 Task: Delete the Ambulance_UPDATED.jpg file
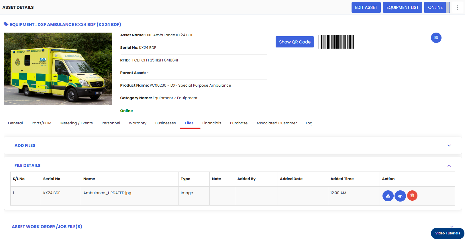[412, 196]
